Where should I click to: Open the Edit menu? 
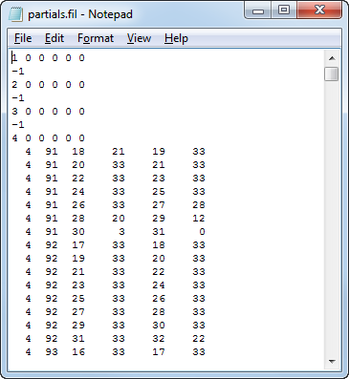pos(55,38)
